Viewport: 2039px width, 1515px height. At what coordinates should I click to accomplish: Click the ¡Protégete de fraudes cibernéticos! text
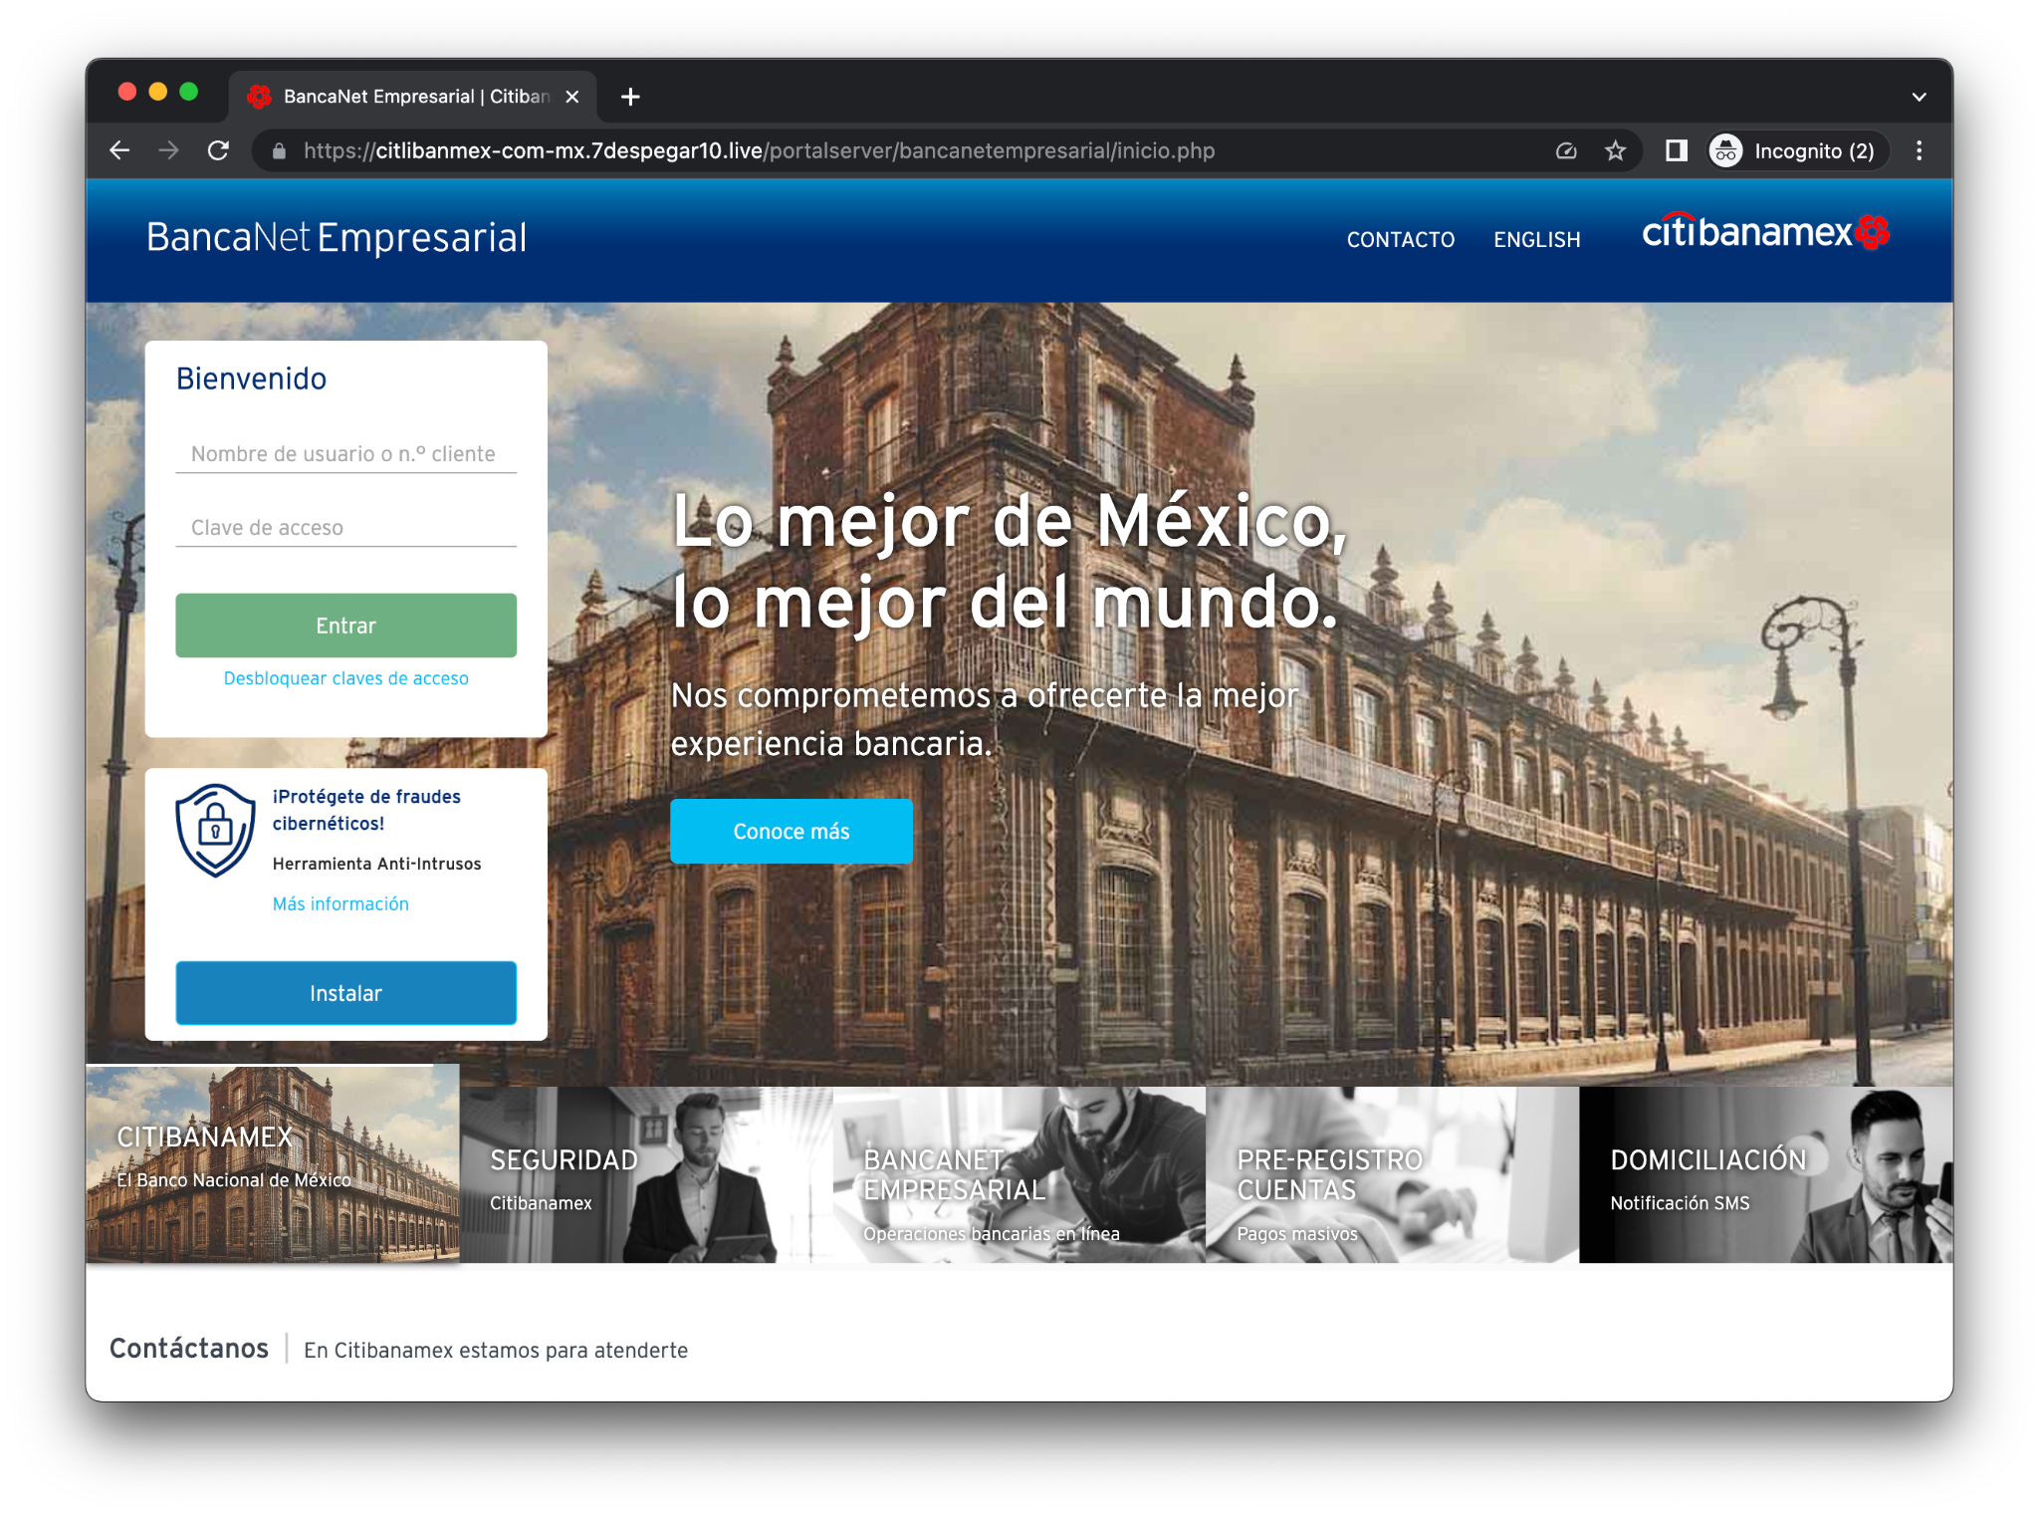(366, 810)
